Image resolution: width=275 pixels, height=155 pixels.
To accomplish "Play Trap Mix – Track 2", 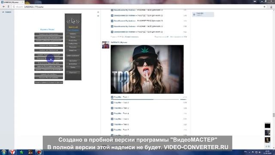I will coord(112,102).
